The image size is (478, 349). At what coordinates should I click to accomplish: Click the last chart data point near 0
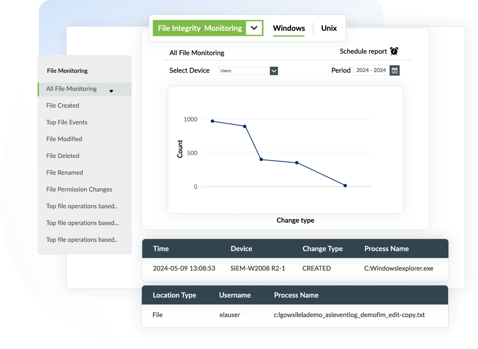[345, 186]
